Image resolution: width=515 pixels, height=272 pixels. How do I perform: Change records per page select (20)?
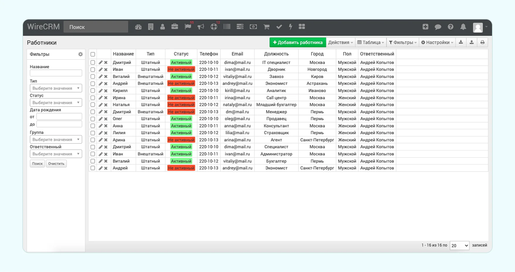point(459,246)
